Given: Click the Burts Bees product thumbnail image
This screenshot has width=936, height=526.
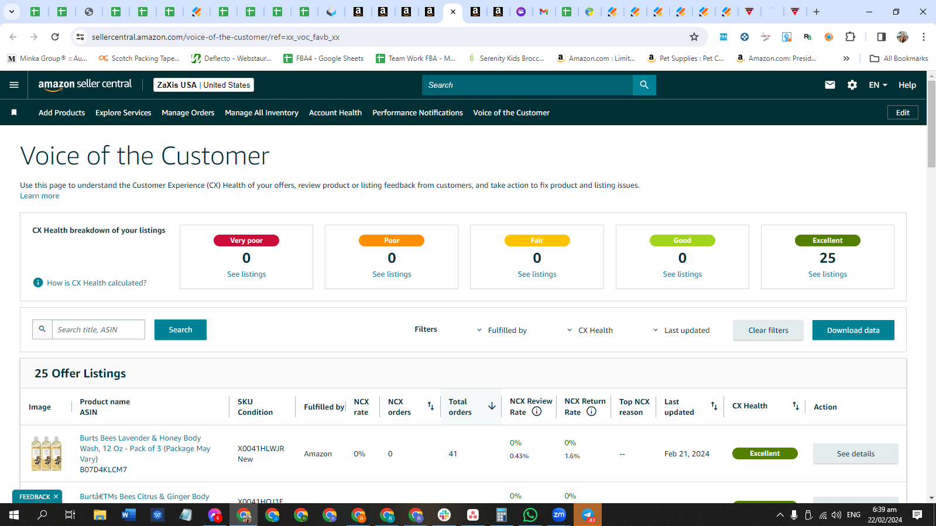Looking at the screenshot, I should pos(46,453).
